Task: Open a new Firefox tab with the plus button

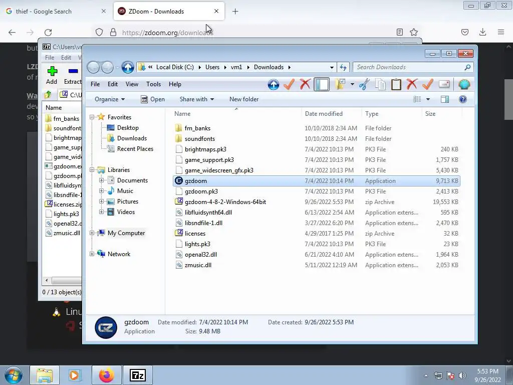Action: 235,12
